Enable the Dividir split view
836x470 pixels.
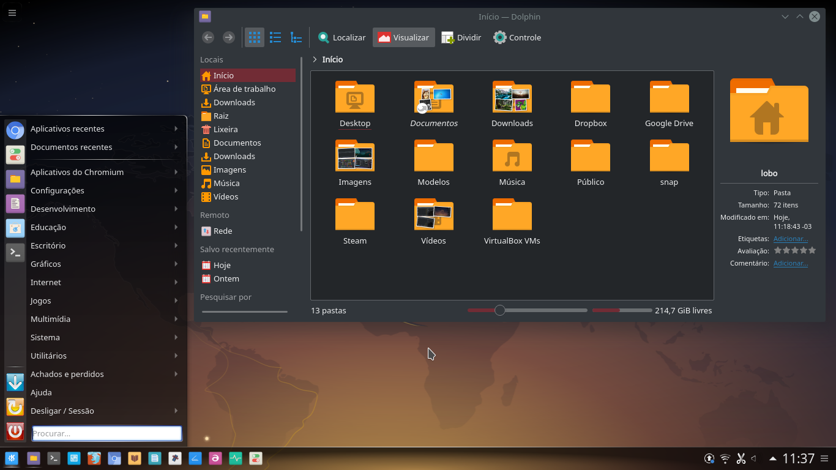point(461,37)
